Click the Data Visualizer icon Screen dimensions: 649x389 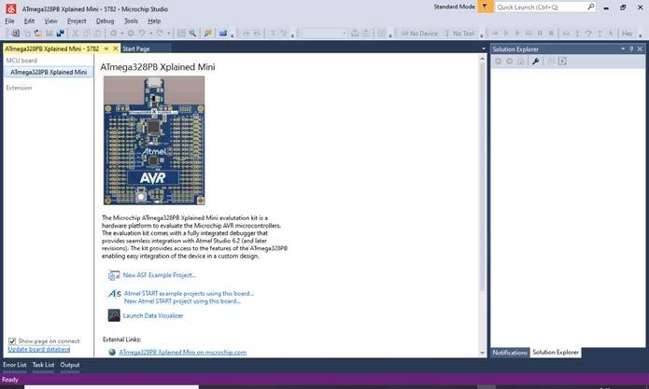click(x=114, y=315)
